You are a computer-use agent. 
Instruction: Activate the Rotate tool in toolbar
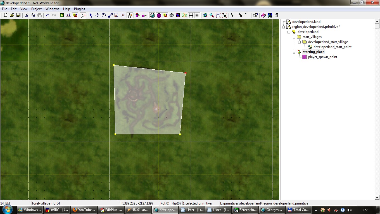point(104,15)
